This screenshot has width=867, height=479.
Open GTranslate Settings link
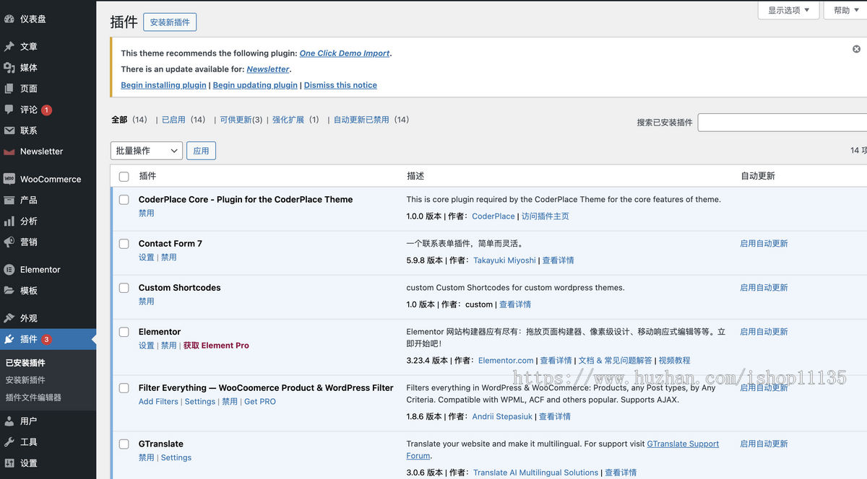[176, 458]
